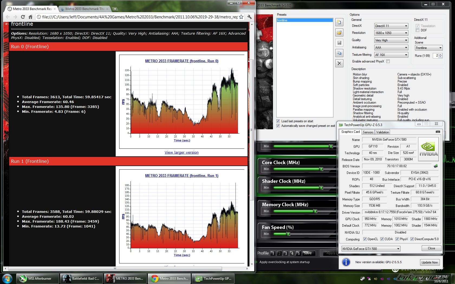Viewport: 455px width, 284px height.
Task: Click the save preset floppy icon
Action: [x=339, y=43]
